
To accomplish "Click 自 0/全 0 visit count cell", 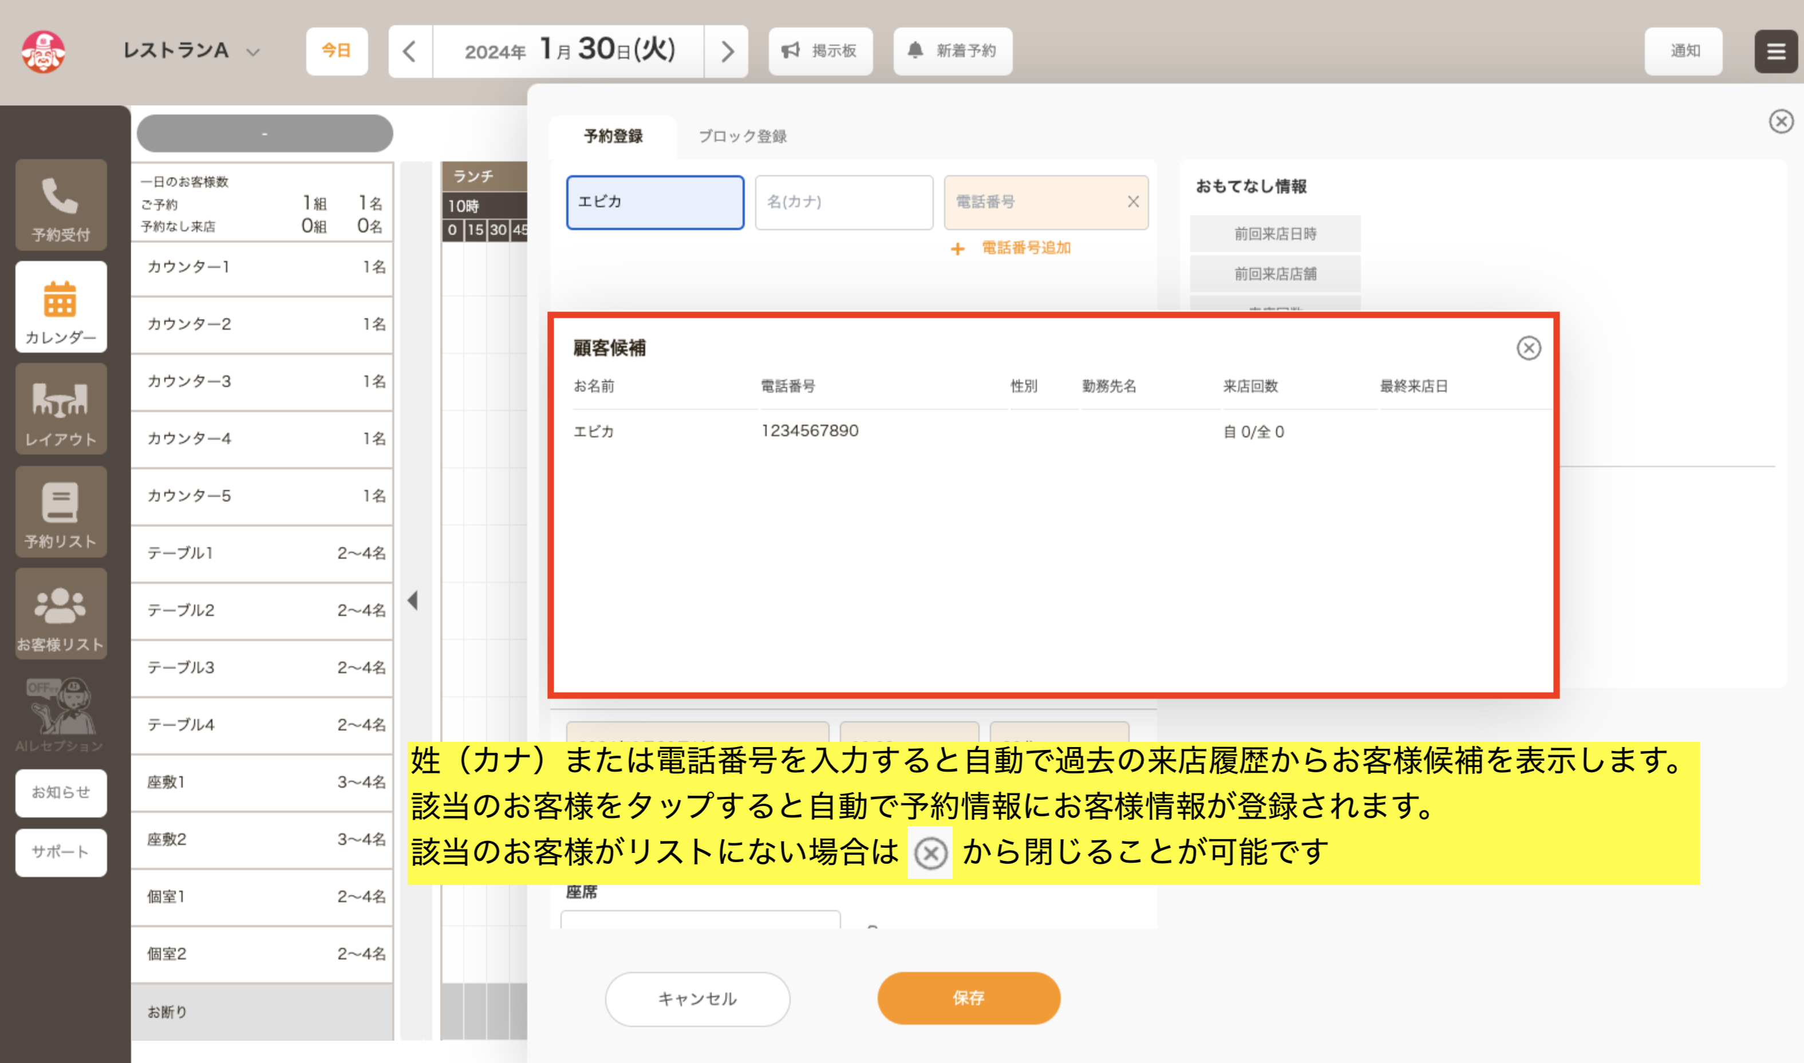I will pos(1253,432).
